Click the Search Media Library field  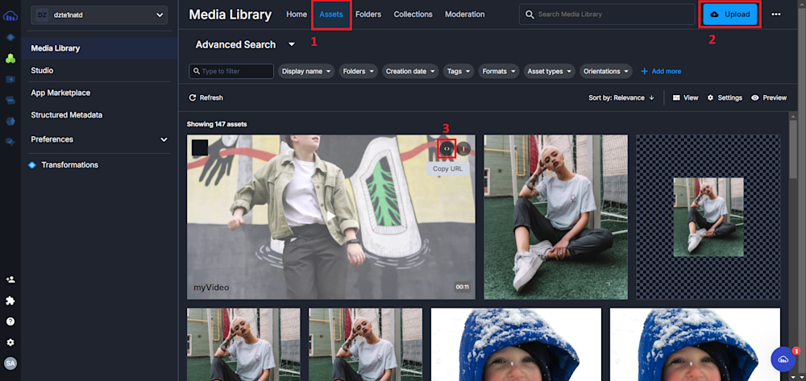pos(606,14)
